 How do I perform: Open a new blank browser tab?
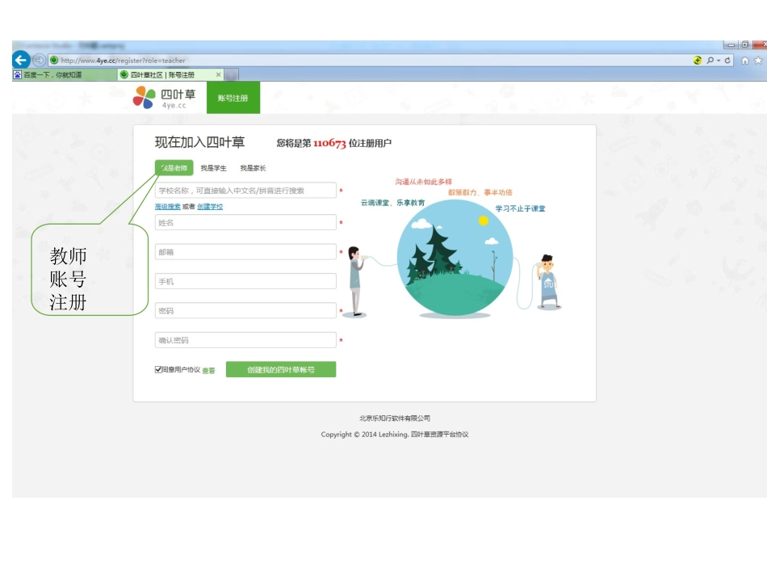click(232, 75)
